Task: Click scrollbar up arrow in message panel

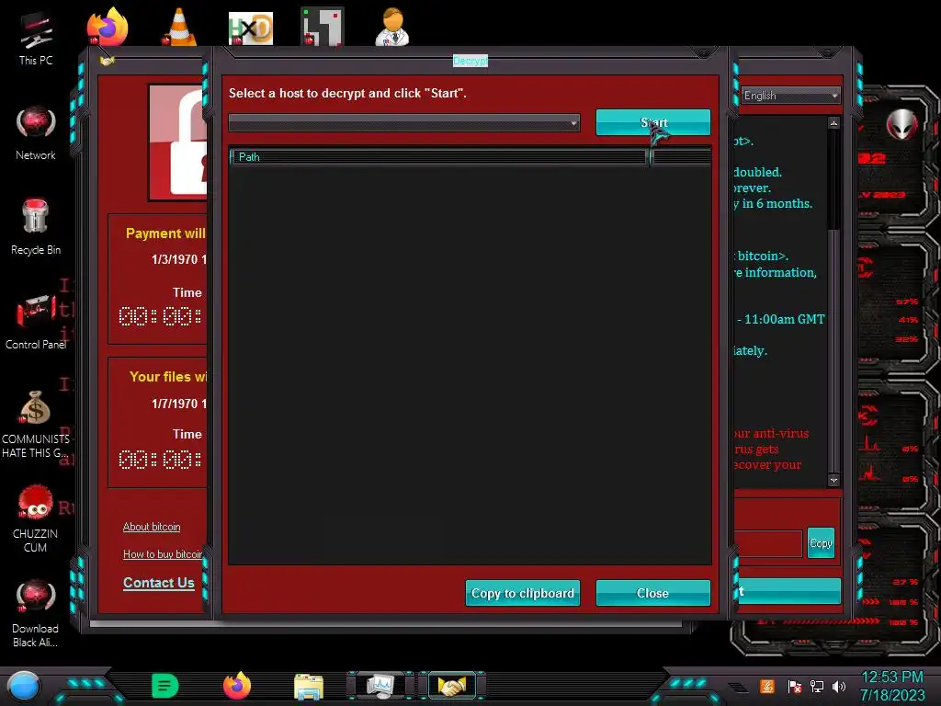Action: point(833,123)
